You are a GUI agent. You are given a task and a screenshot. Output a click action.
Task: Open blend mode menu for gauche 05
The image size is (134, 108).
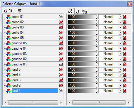[x=120, y=43]
